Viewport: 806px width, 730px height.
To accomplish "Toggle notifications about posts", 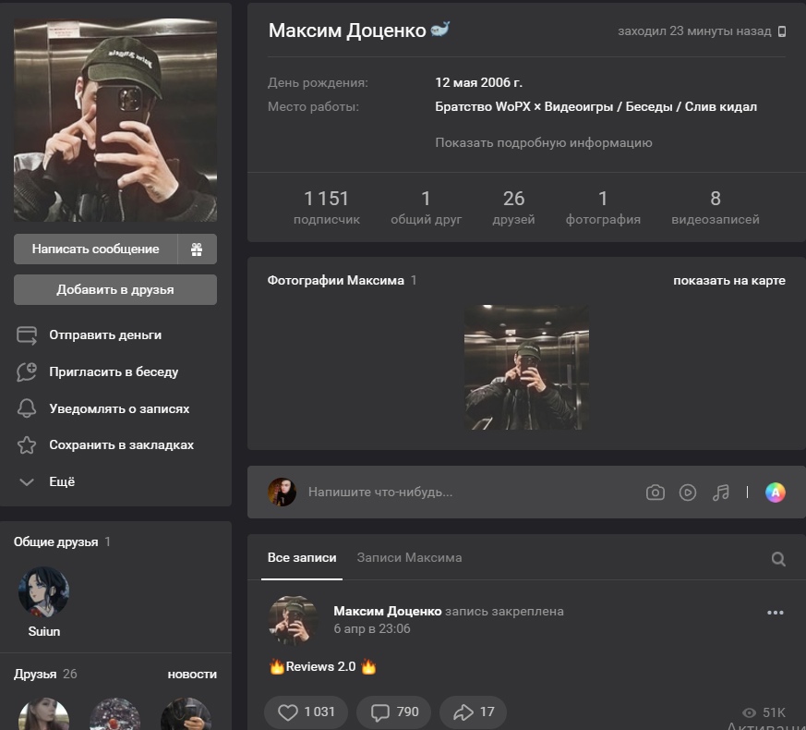I will click(118, 408).
